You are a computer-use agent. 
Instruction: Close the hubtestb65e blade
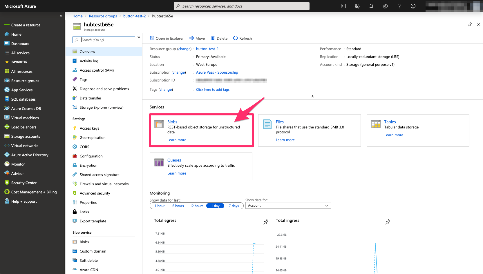coord(479,24)
